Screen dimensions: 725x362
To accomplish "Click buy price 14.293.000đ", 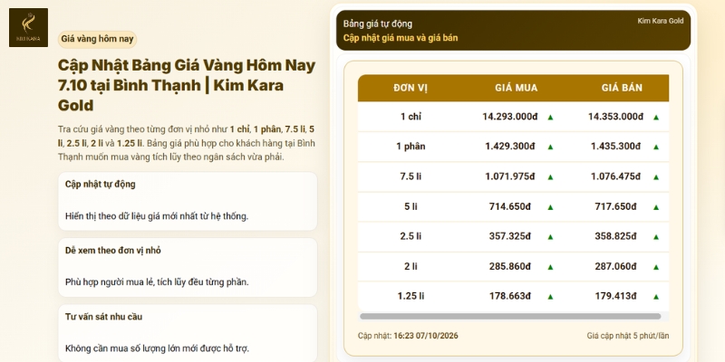I will (510, 117).
